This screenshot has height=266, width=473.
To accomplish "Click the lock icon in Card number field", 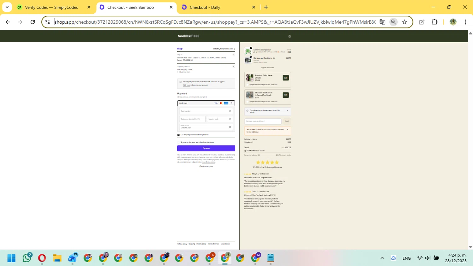I will 230,111.
